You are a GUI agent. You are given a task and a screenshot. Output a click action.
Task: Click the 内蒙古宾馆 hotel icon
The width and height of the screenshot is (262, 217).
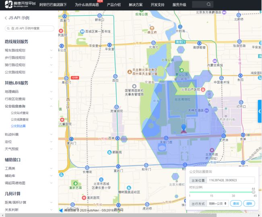[215, 61]
